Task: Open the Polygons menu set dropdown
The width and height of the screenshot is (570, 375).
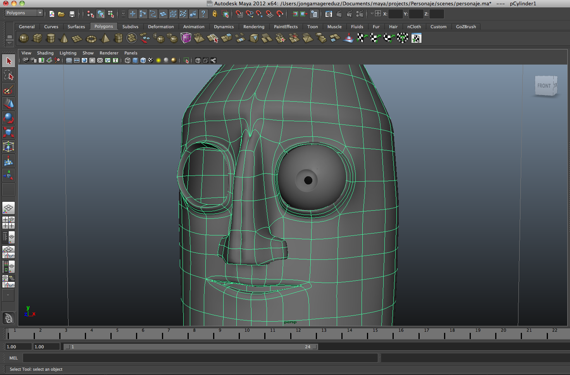Action: [x=24, y=13]
